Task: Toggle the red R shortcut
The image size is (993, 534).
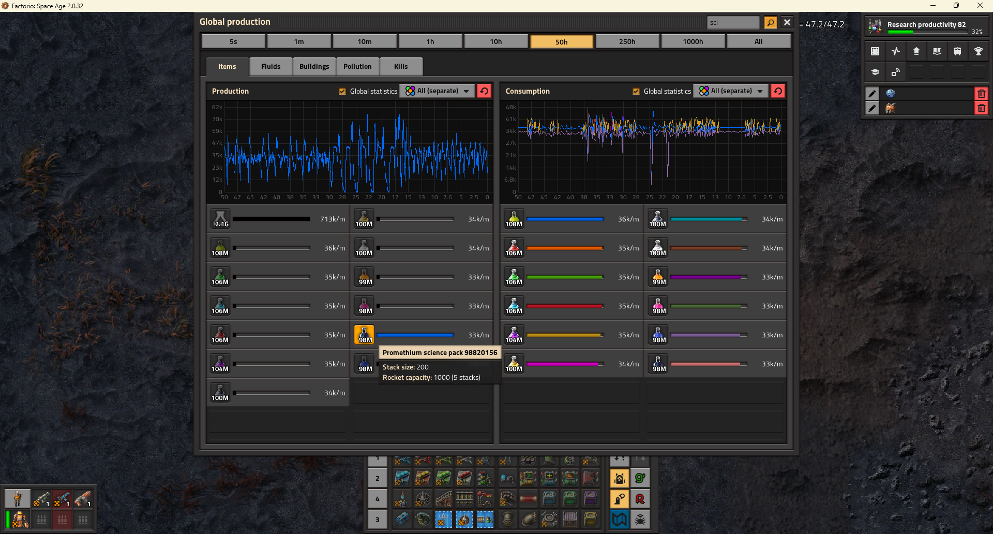Action: click(x=640, y=499)
